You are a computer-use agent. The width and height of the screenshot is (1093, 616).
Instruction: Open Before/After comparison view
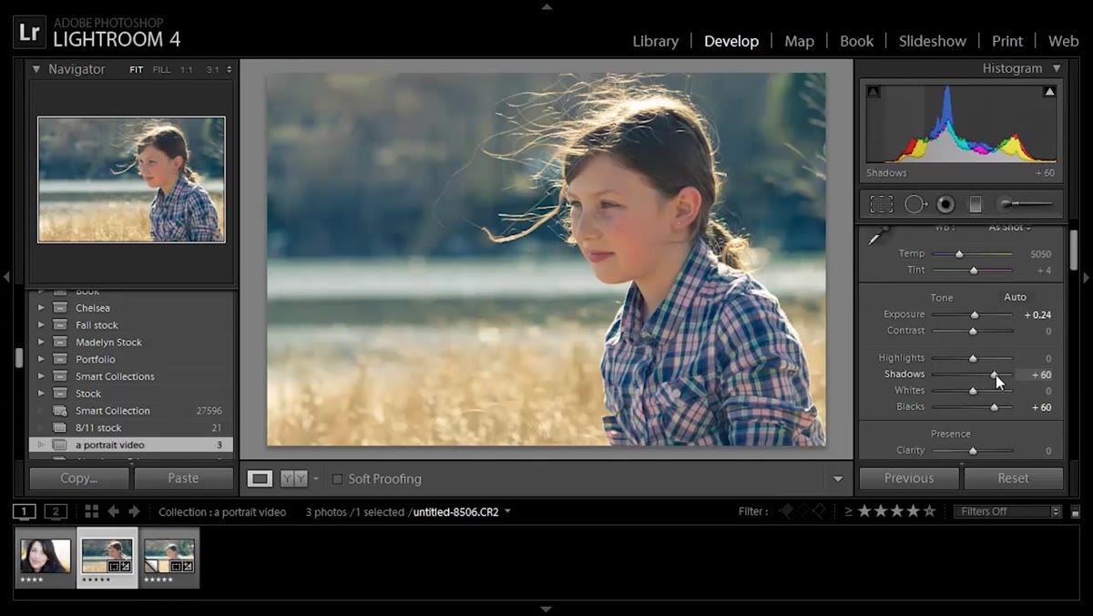tap(293, 478)
